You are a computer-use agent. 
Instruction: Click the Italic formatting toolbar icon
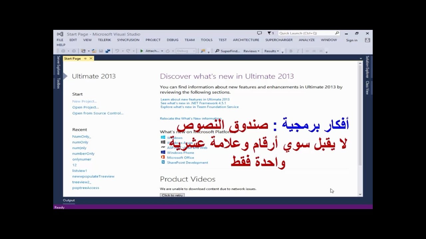(x=298, y=51)
